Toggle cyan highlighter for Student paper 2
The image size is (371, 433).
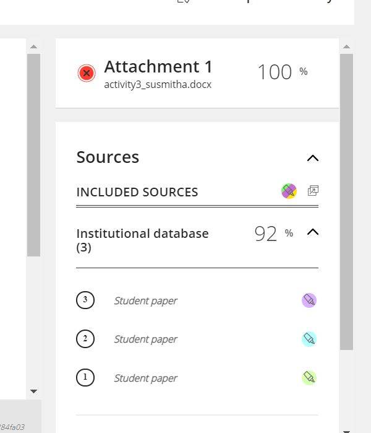[x=309, y=339]
